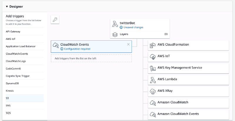The image size is (235, 121).
Task: Click the AWS Key Management Service icon
Action: pos(153,69)
